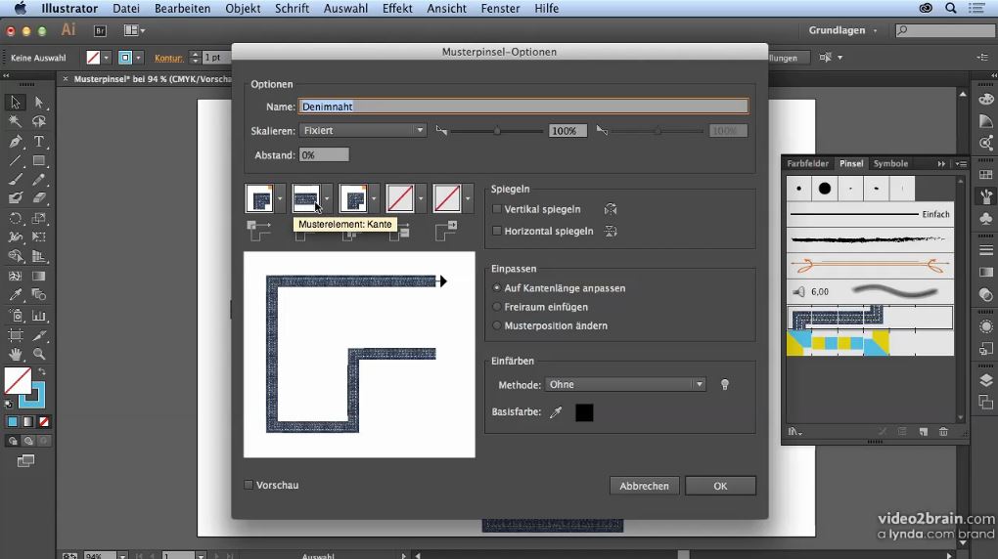Expand end tile dropdown arrow
Image resolution: width=998 pixels, height=559 pixels.
pos(468,198)
